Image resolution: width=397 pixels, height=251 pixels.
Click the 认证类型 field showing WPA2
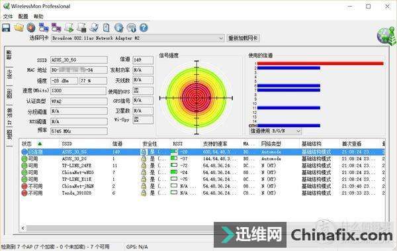pos(79,101)
